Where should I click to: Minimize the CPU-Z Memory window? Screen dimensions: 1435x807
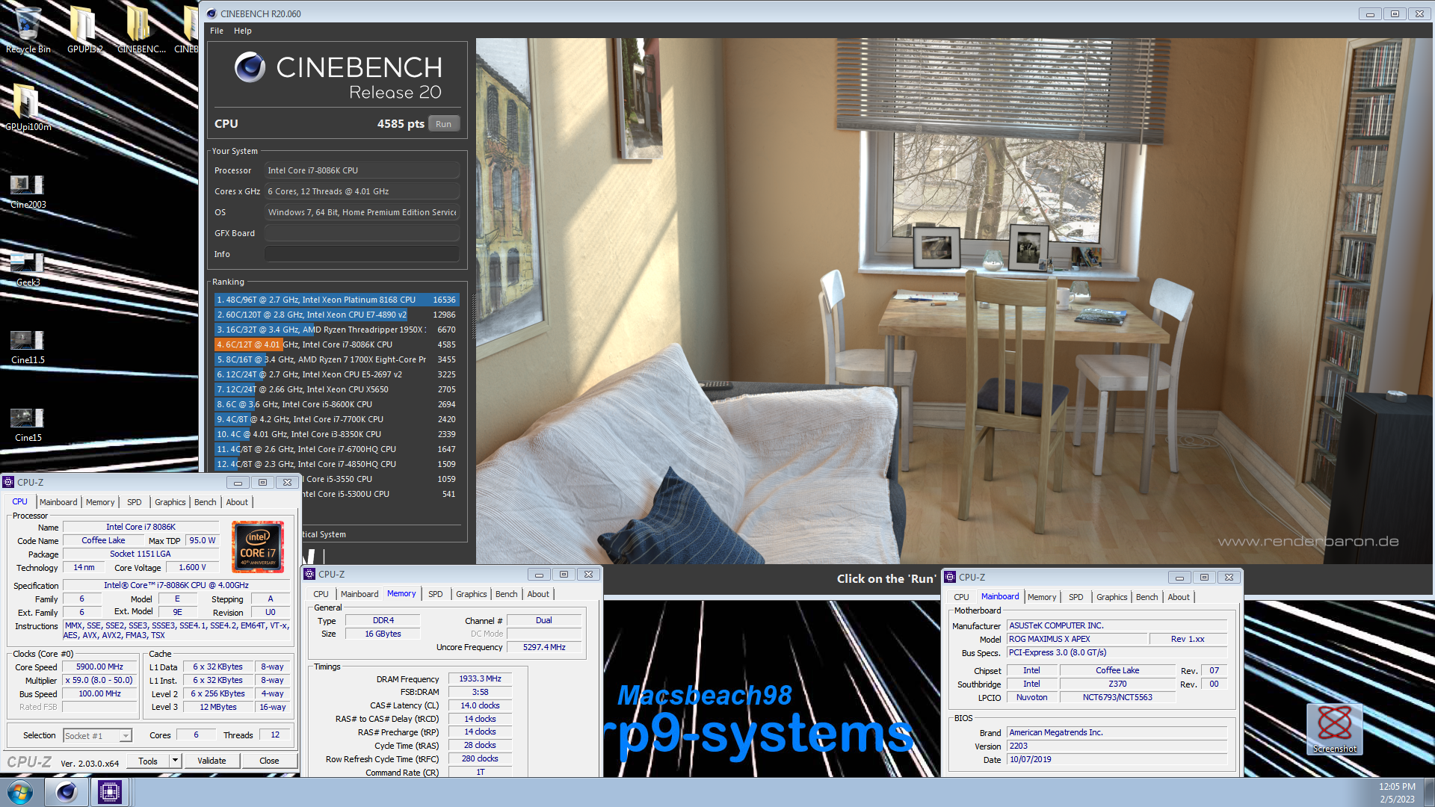click(539, 574)
